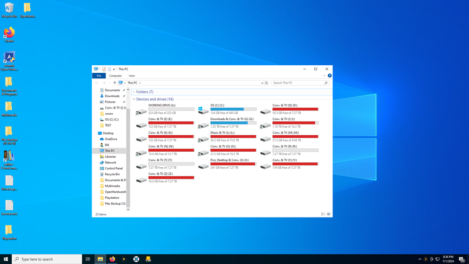Open Windows Start menu
Screen dimensions: 469x264
click(6, 259)
